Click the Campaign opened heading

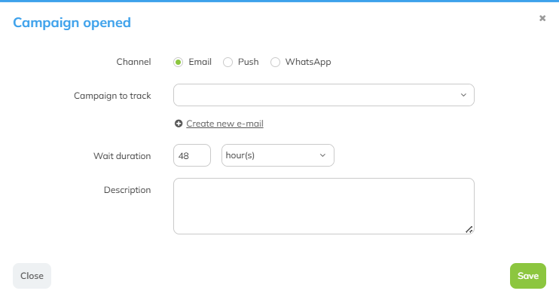[72, 23]
